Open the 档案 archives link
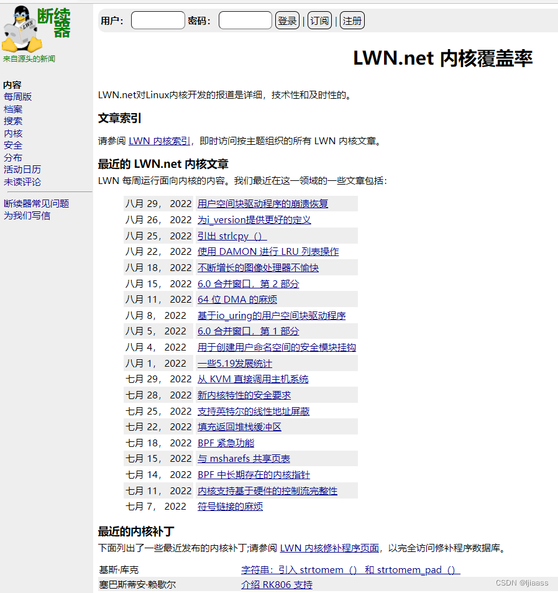558x593 pixels. 13,109
